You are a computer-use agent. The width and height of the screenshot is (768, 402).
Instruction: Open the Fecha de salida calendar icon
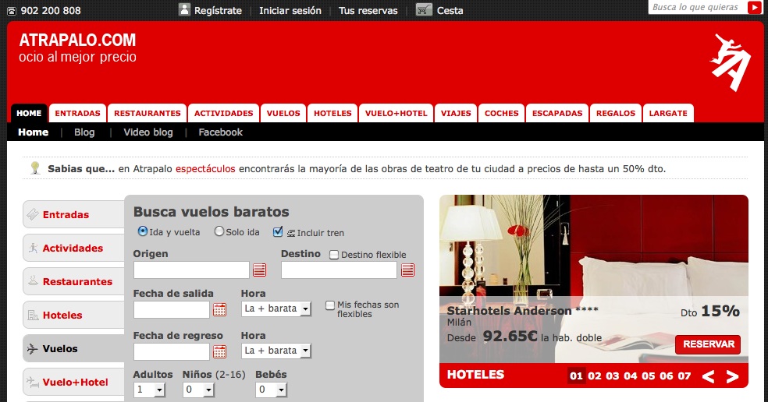tap(219, 309)
